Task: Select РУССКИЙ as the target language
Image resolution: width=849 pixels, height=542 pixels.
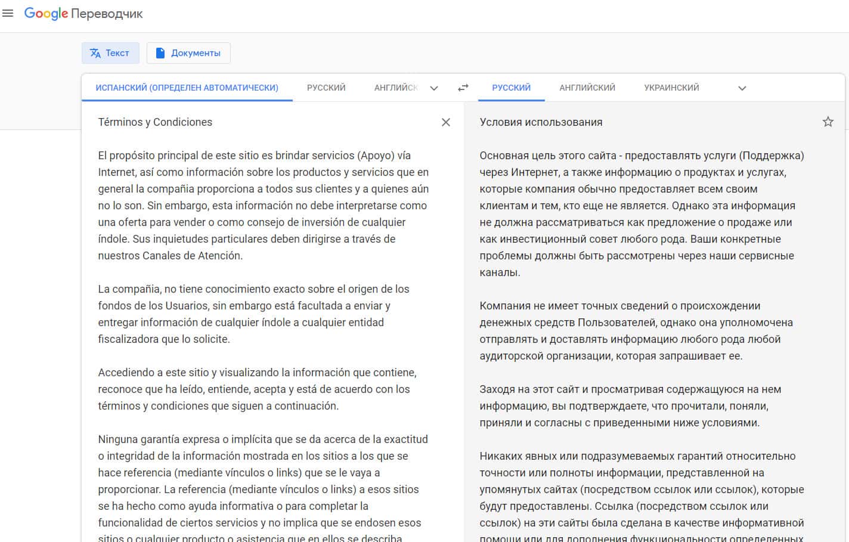Action: point(511,88)
